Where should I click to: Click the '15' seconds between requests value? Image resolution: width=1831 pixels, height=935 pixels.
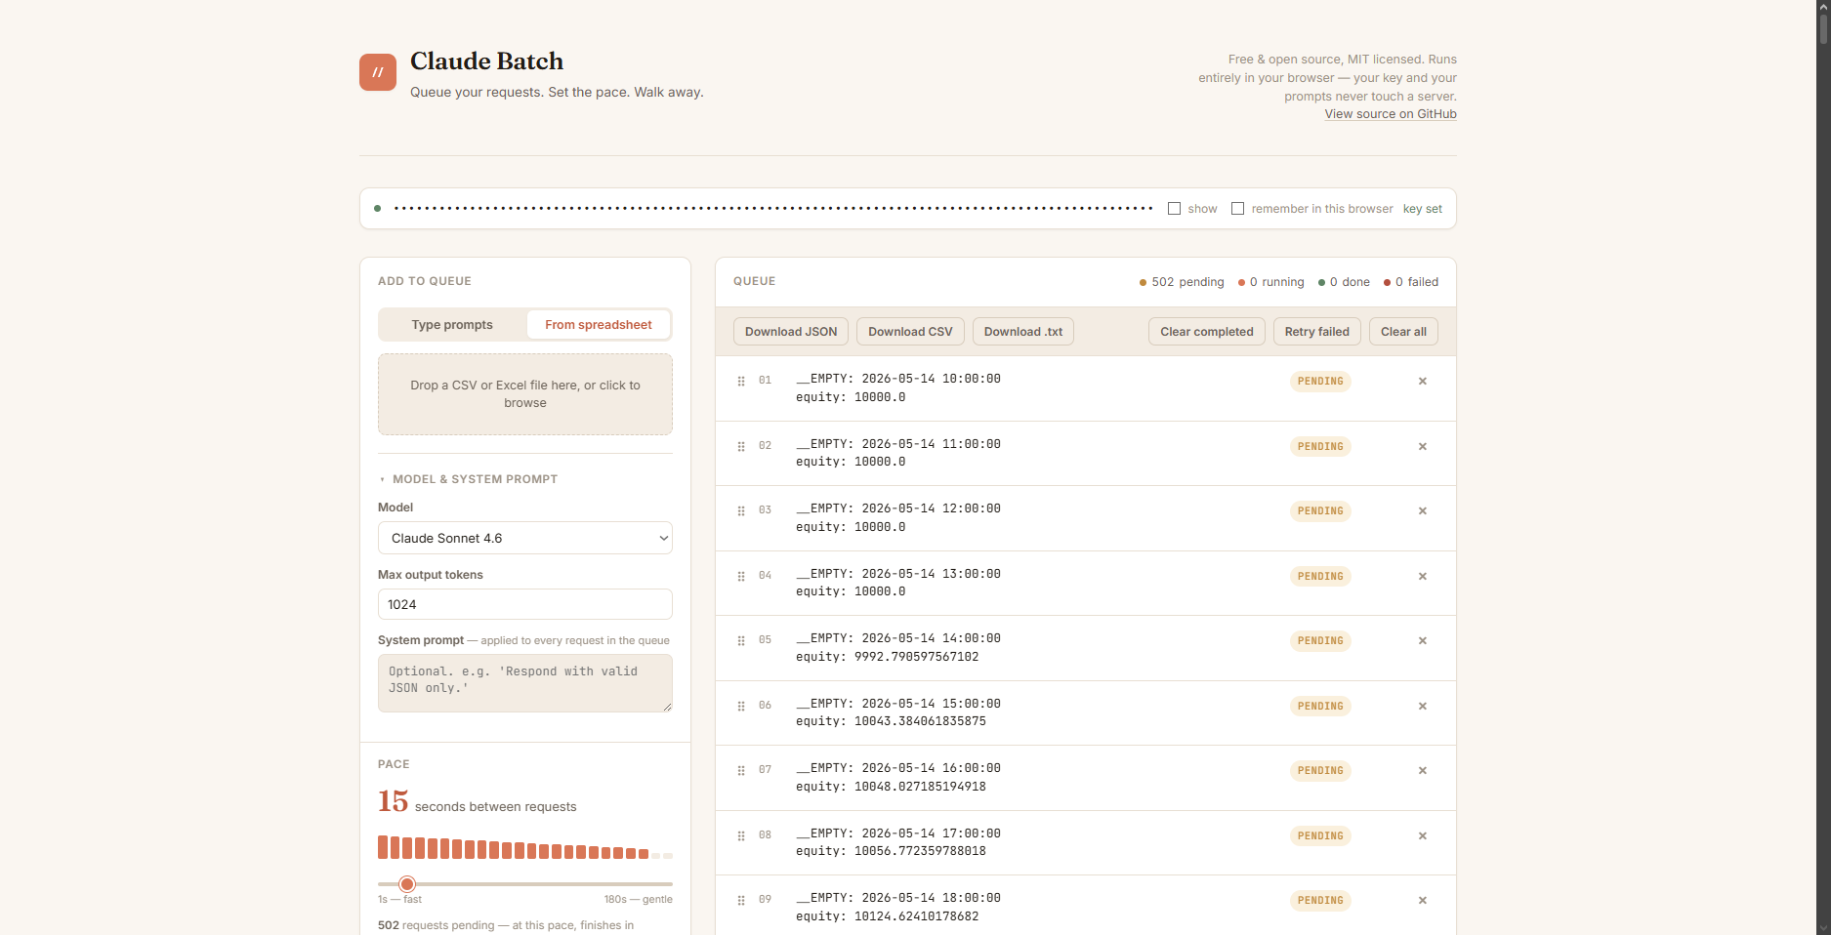(x=394, y=801)
